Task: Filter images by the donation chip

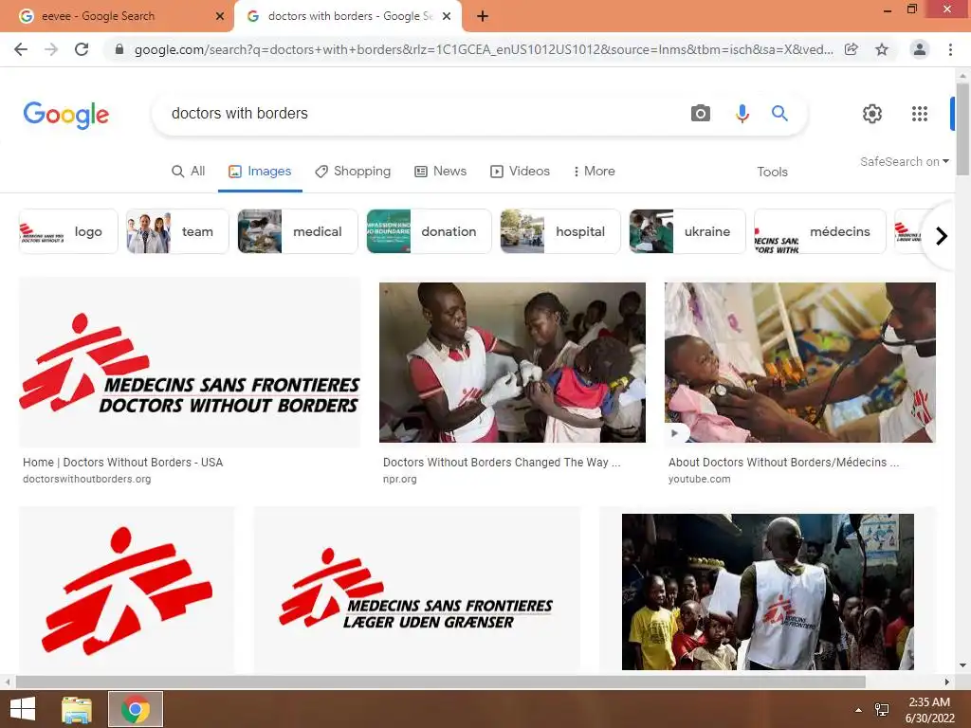Action: pyautogui.click(x=430, y=231)
